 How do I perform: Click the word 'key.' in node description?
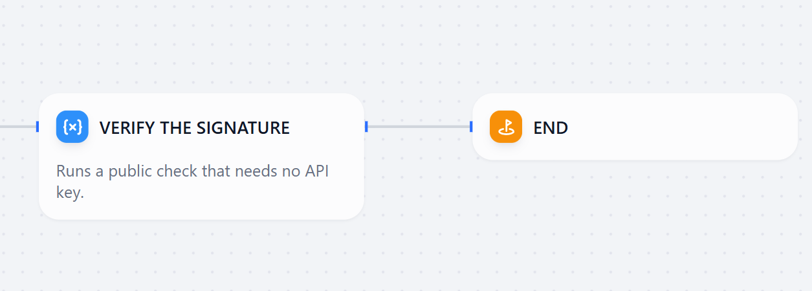pyautogui.click(x=70, y=193)
